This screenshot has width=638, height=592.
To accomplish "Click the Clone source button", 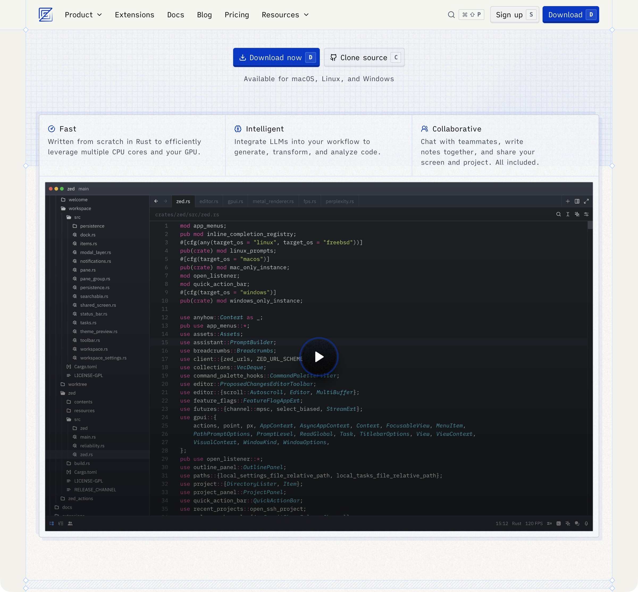I will coord(364,58).
